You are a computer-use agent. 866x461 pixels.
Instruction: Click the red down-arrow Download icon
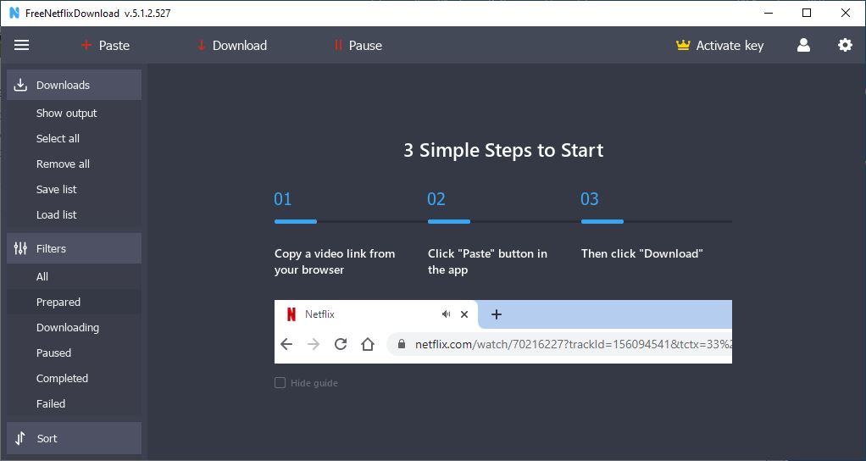tap(201, 45)
